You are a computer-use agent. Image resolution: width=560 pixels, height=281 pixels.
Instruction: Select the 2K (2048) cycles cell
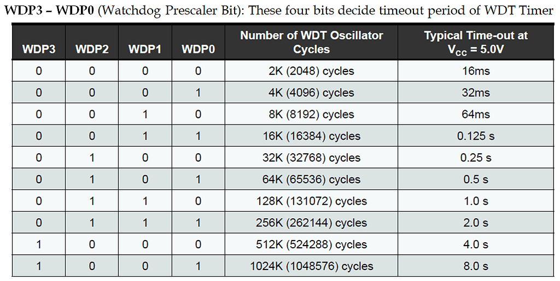312,71
